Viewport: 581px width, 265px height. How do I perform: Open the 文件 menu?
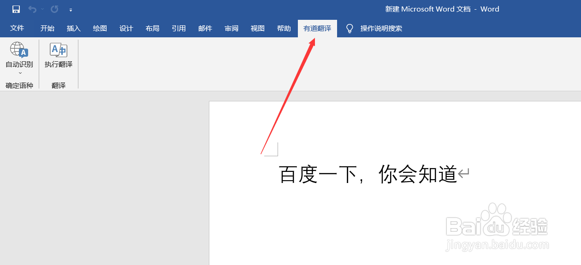tap(17, 28)
